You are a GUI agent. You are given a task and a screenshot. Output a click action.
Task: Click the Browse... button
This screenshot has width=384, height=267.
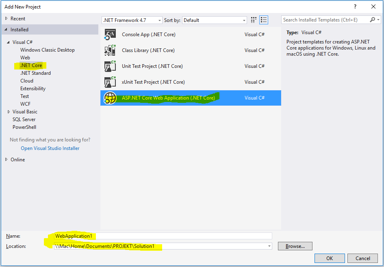(295, 246)
